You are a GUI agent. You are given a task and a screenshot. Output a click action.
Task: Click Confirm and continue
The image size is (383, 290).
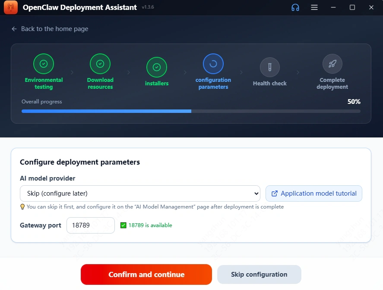pyautogui.click(x=146, y=274)
